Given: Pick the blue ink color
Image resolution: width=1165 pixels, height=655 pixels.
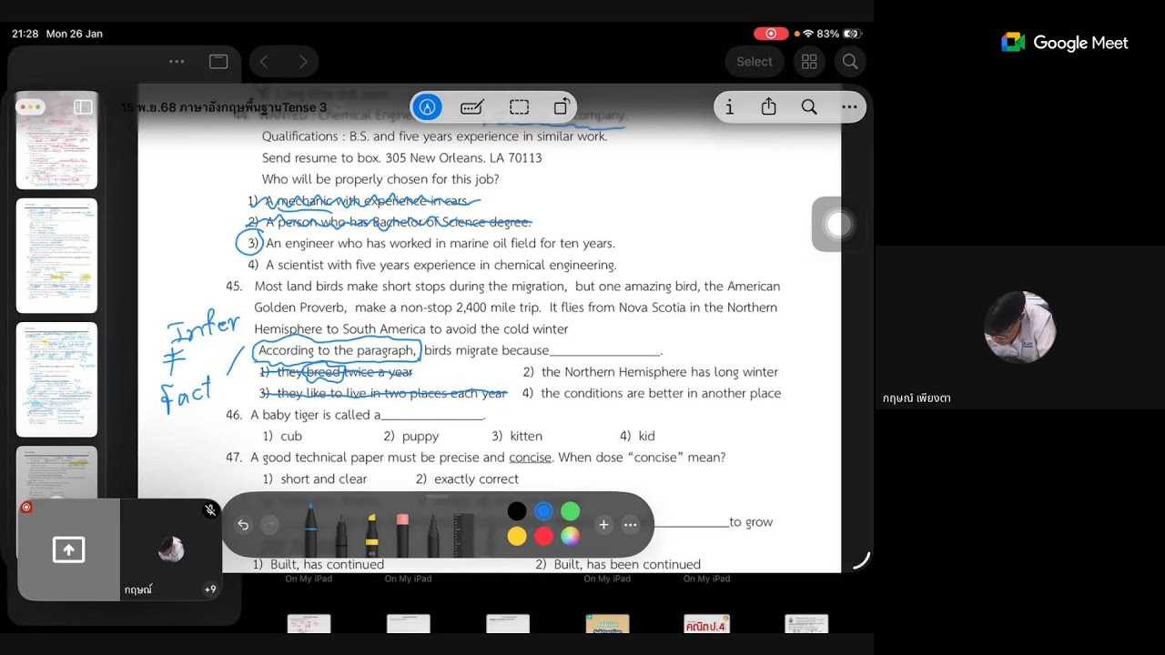Looking at the screenshot, I should tap(543, 511).
